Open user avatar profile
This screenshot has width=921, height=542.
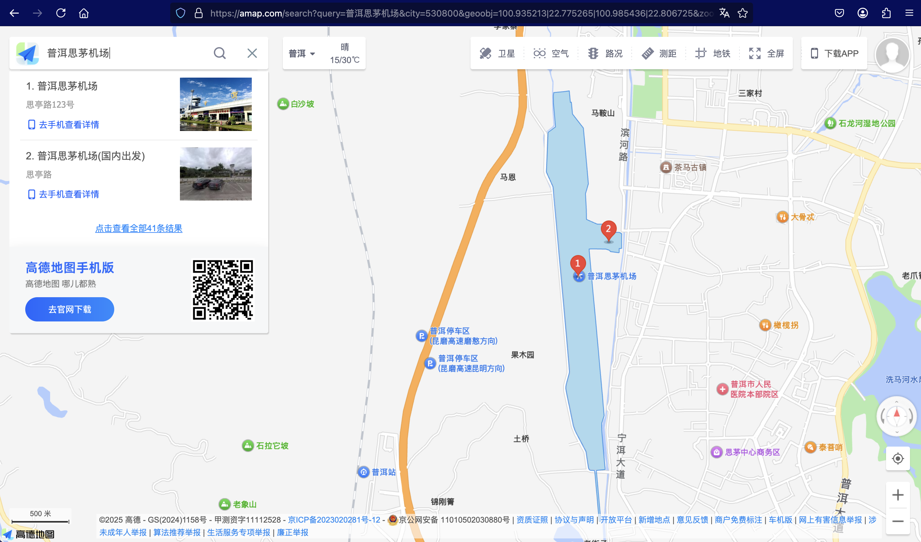(x=892, y=55)
